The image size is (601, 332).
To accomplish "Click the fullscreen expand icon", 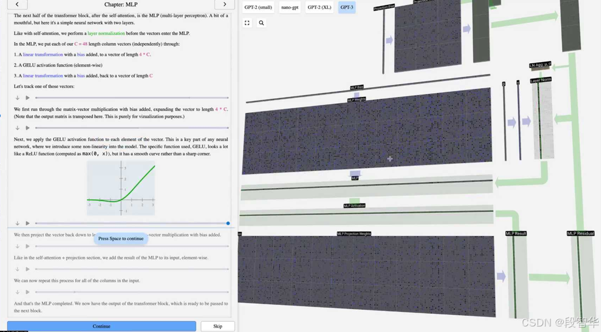I will [247, 23].
